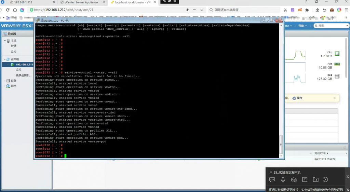The width and height of the screenshot is (350, 192).
Task: Switch to the vCenter Server Appliance tab
Action: coord(81,2)
